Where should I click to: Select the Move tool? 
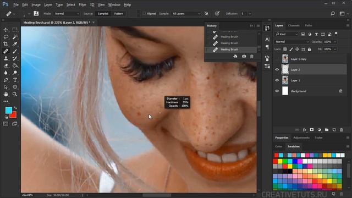[x=6, y=30]
